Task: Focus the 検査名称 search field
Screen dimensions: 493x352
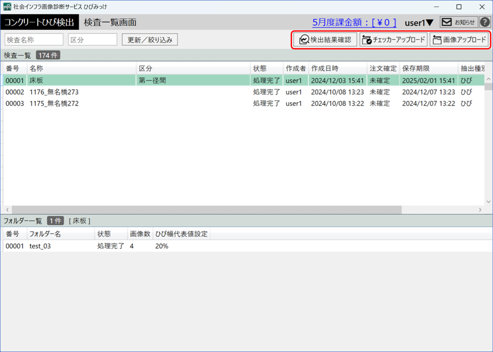Action: tap(34, 40)
